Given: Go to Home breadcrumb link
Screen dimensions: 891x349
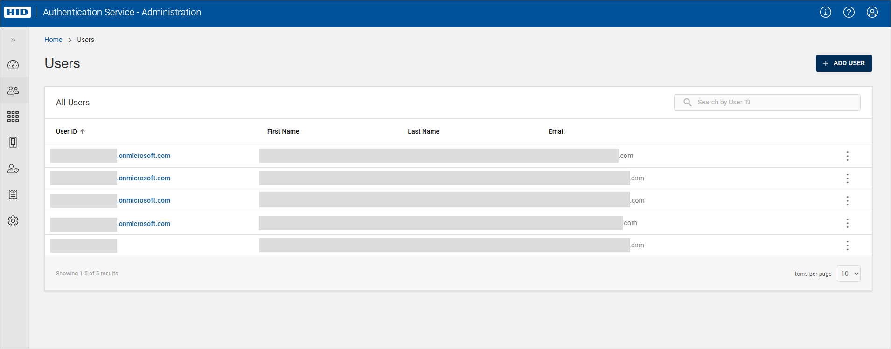Looking at the screenshot, I should coord(53,40).
